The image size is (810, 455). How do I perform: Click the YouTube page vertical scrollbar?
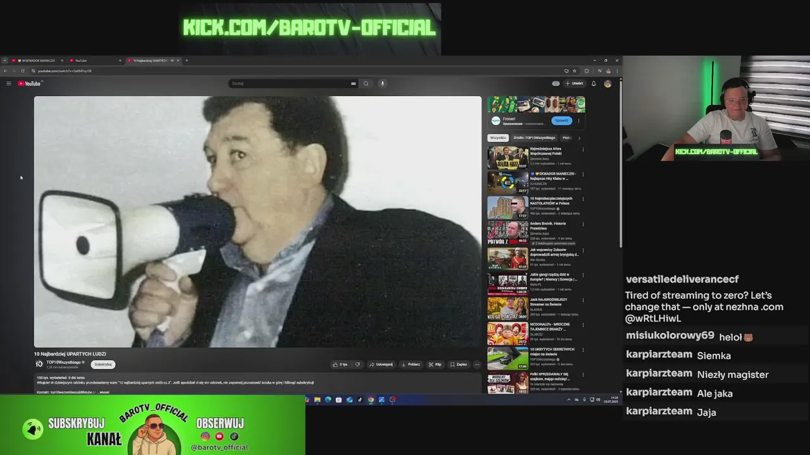click(x=620, y=164)
